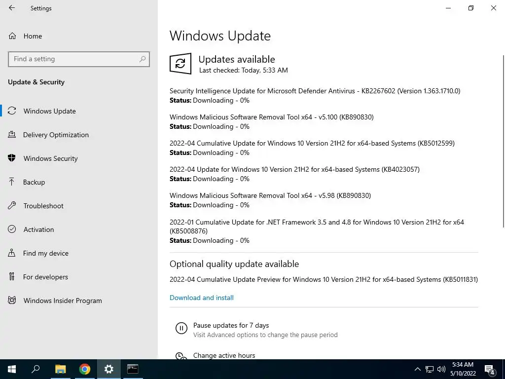Click the search magnifier in Find a setting

pos(143,59)
